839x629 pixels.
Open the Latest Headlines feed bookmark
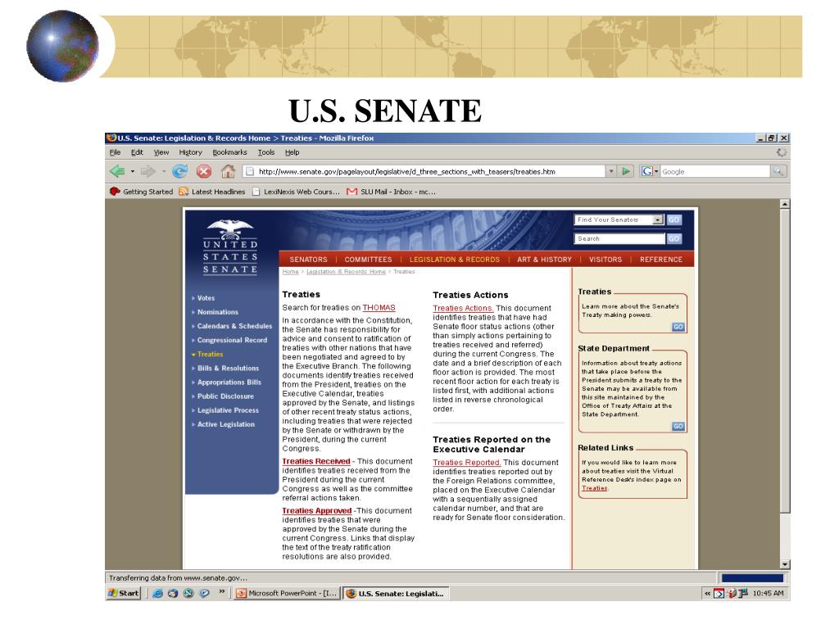click(212, 192)
